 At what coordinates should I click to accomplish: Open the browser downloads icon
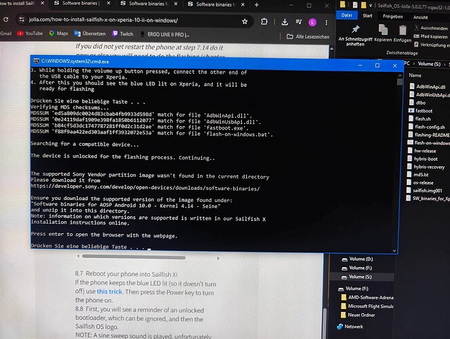pyautogui.click(x=285, y=22)
